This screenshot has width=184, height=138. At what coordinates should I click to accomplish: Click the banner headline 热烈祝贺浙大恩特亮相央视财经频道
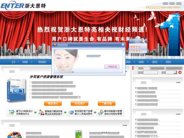92,29
